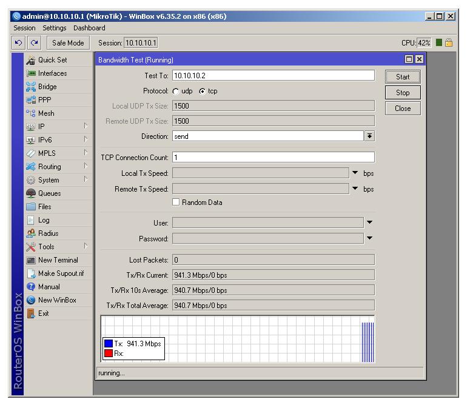Click the Test To address field
Screen dimensions: 470x402
pos(273,76)
